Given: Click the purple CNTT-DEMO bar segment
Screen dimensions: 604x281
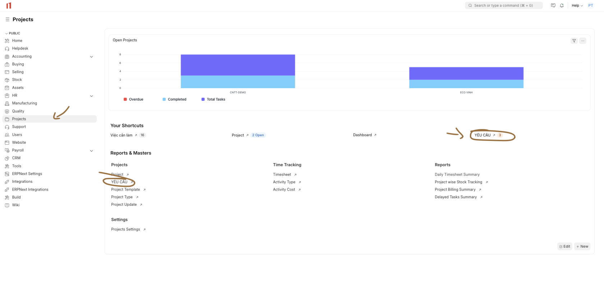Looking at the screenshot, I should pyautogui.click(x=238, y=65).
